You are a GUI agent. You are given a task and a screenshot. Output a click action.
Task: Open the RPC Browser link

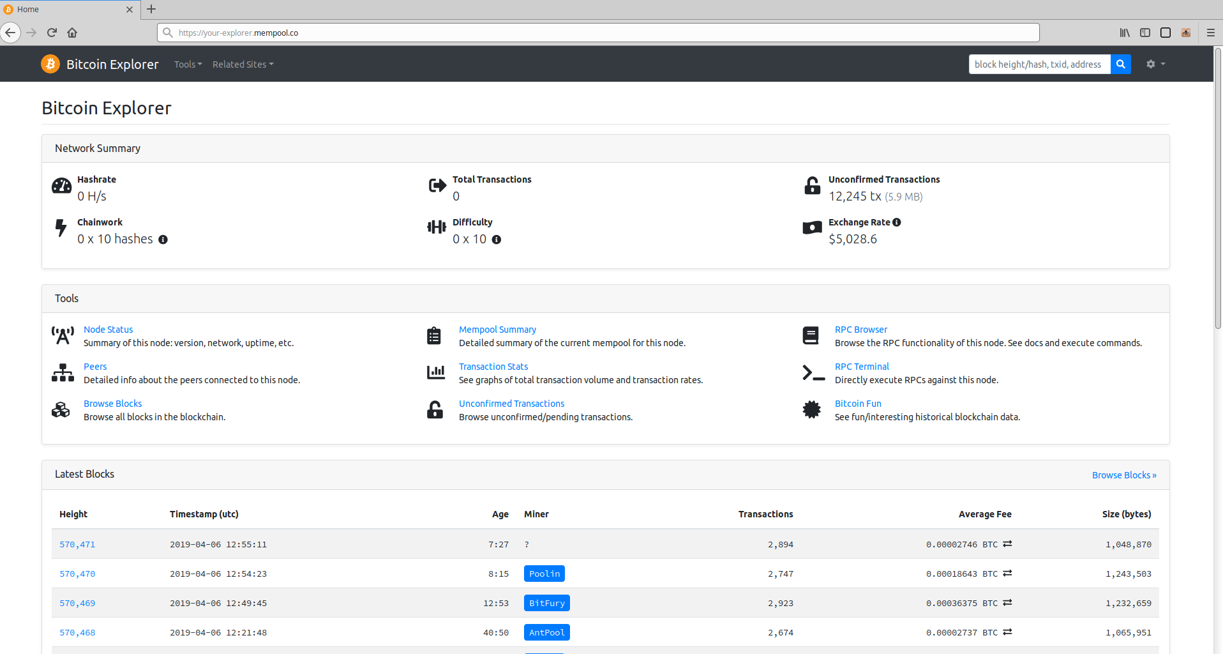860,330
